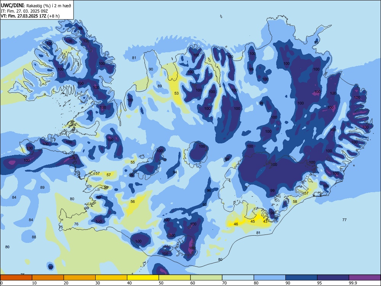Click the '88' humidity value on the map

click(x=34, y=237)
